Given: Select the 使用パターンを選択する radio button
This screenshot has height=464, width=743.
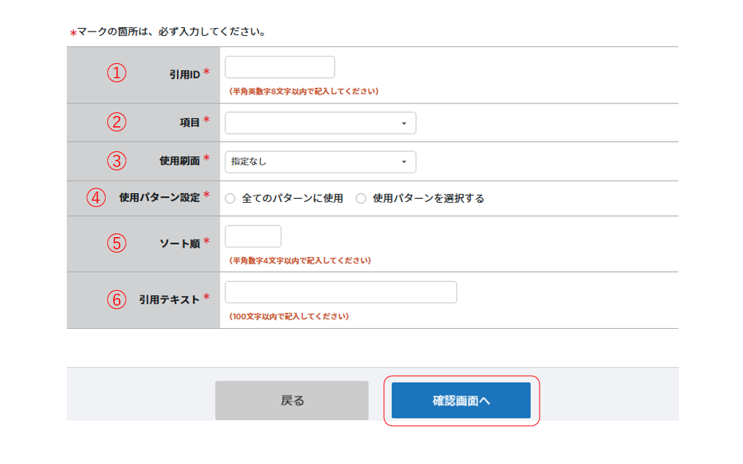Looking at the screenshot, I should tap(361, 198).
